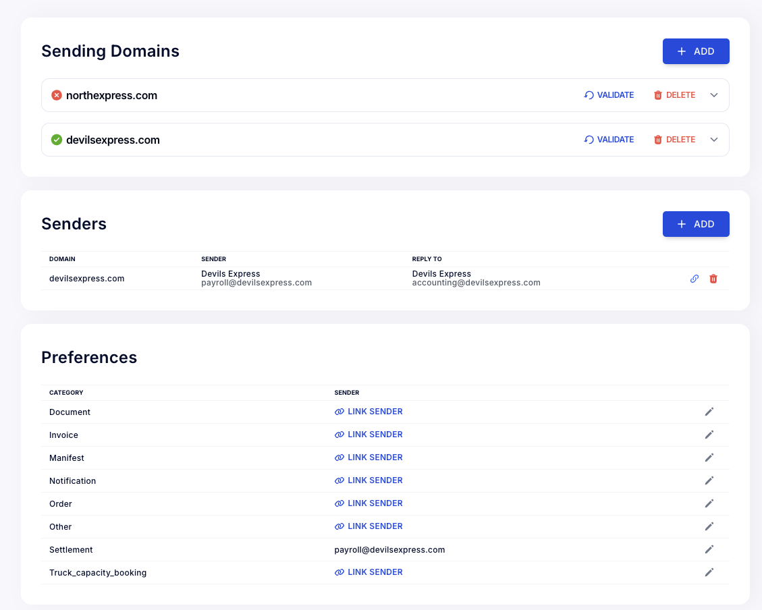Click LINK SENDER for Other category
This screenshot has width=762, height=610.
(x=369, y=526)
